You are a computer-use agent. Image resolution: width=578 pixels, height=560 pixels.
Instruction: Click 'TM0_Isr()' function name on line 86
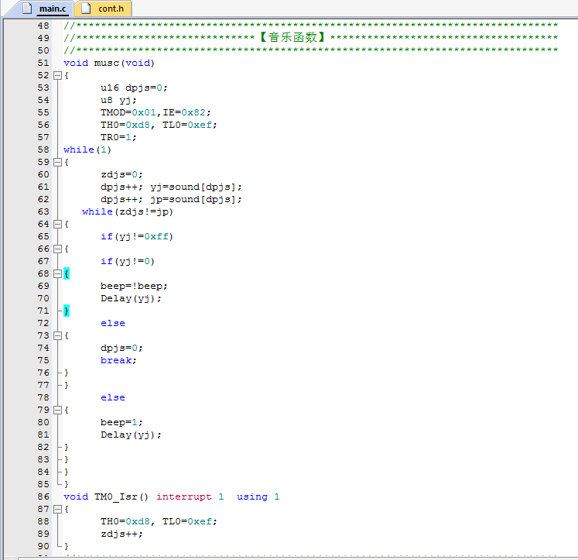[x=121, y=497]
